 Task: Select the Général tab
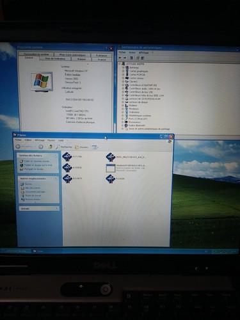[x=29, y=58]
